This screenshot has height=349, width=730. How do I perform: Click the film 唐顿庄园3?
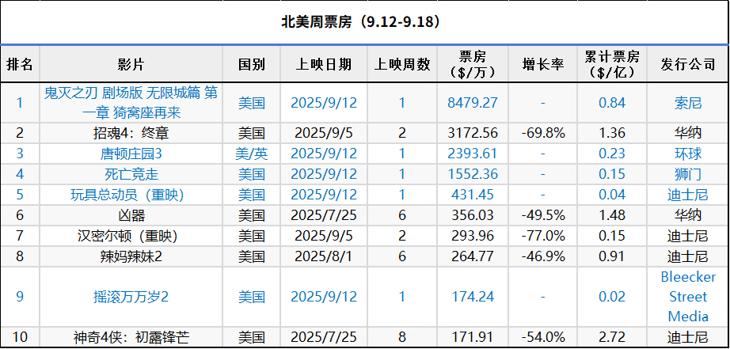pos(131,154)
